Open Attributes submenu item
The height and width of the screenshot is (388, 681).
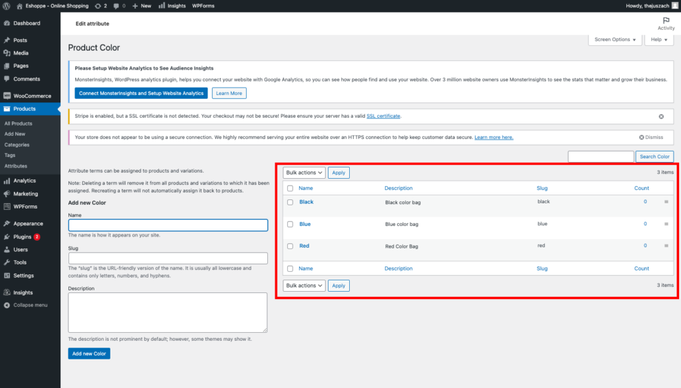point(16,166)
